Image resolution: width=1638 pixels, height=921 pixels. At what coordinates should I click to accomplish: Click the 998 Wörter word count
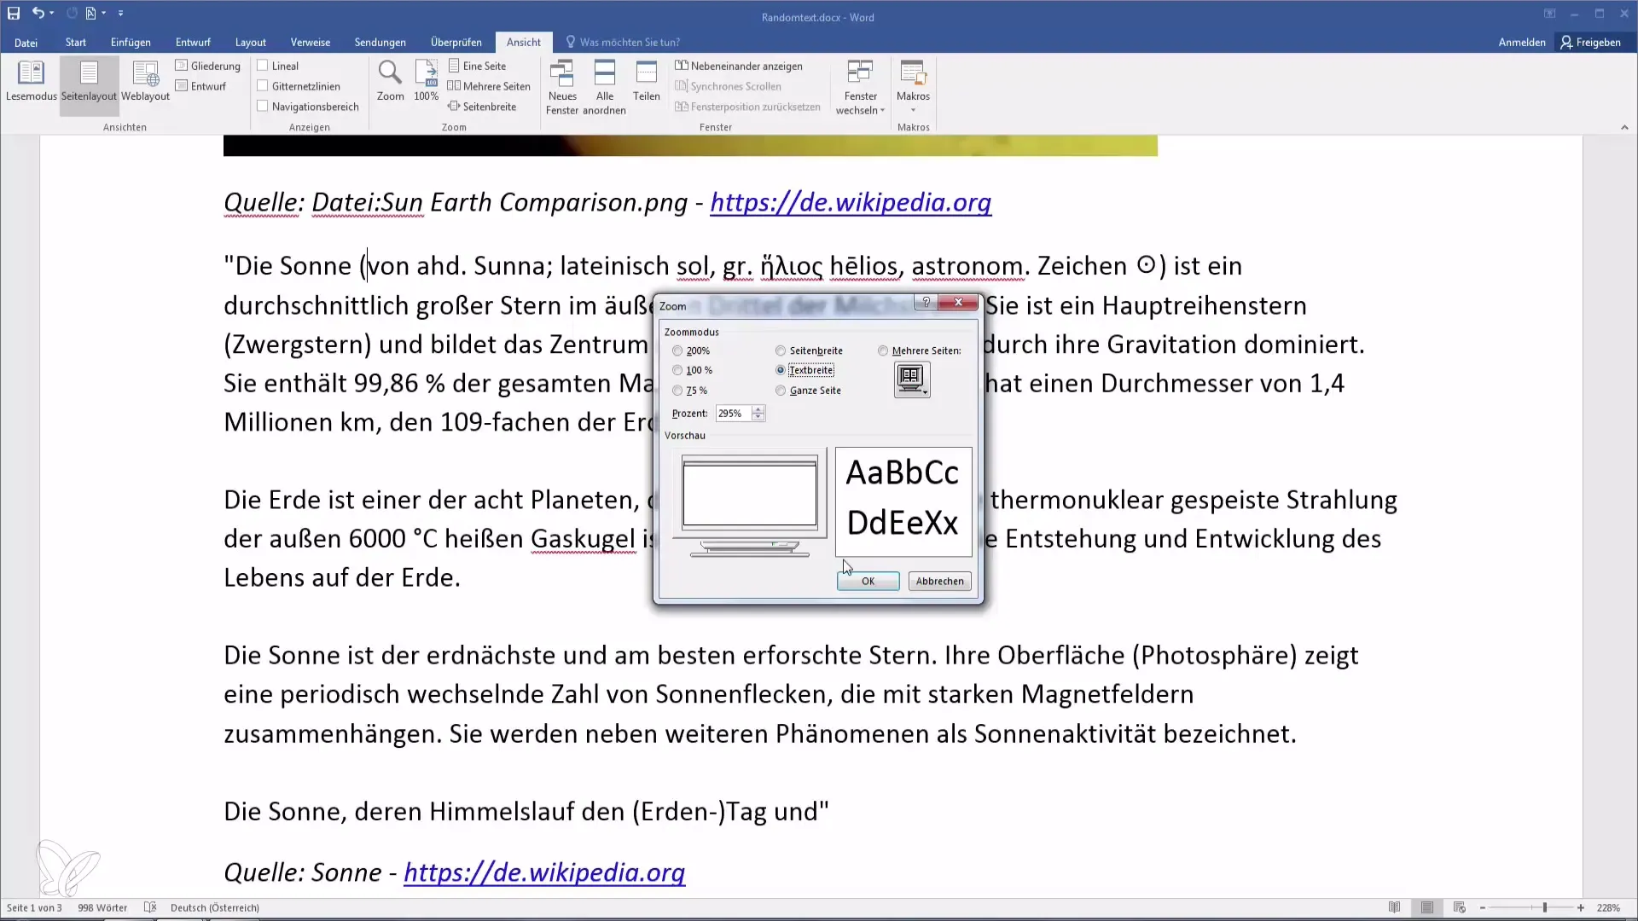click(x=102, y=907)
